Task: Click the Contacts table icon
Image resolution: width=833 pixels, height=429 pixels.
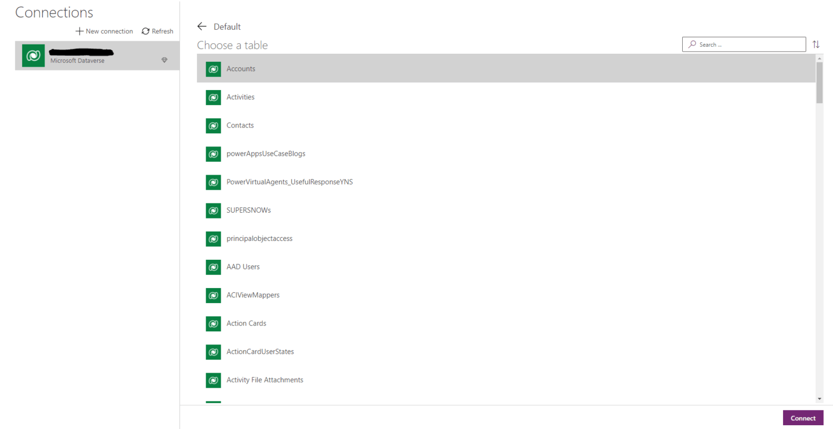Action: [x=213, y=126]
